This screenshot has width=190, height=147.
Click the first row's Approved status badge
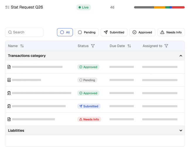tap(88, 67)
